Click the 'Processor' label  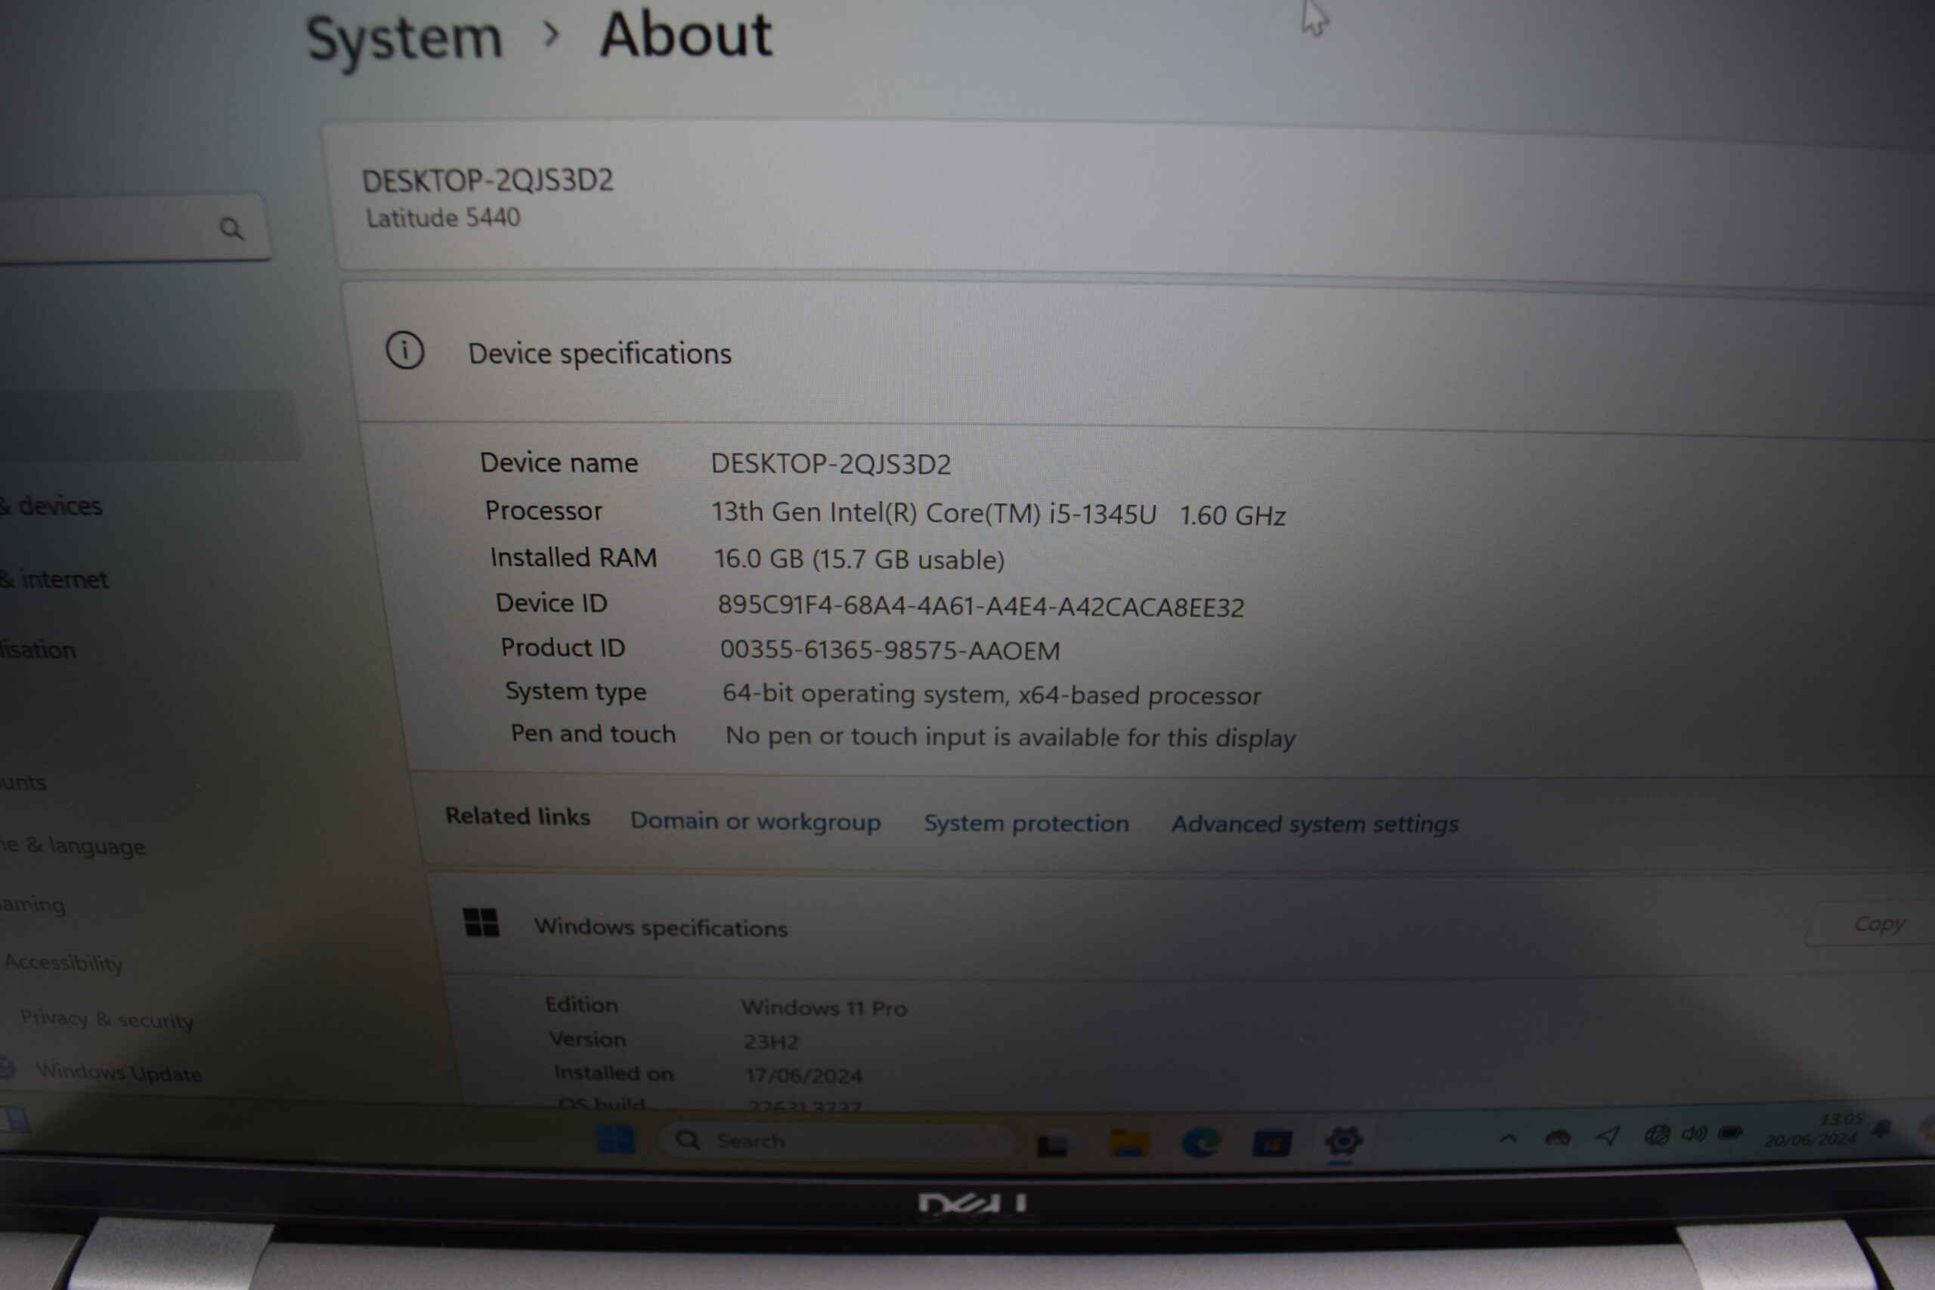543,510
